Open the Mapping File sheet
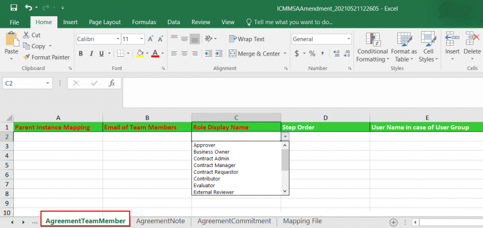Image resolution: width=483 pixels, height=228 pixels. 302,221
